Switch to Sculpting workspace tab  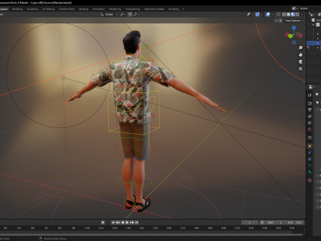tap(33, 9)
